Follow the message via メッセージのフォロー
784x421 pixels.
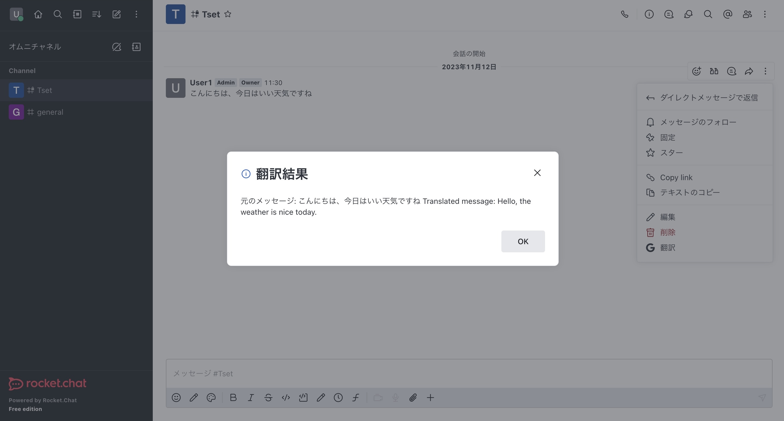[698, 122]
